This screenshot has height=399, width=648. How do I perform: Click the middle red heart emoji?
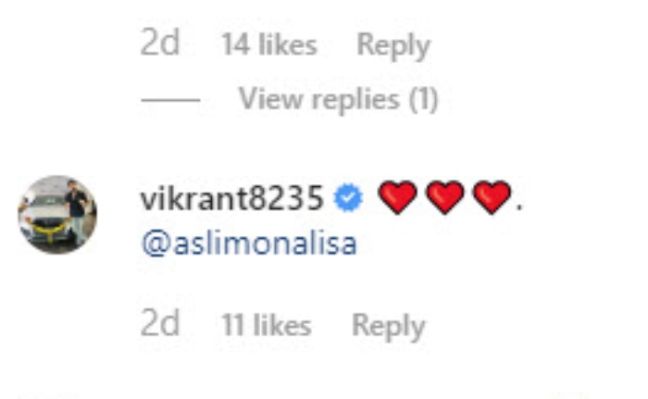[444, 197]
